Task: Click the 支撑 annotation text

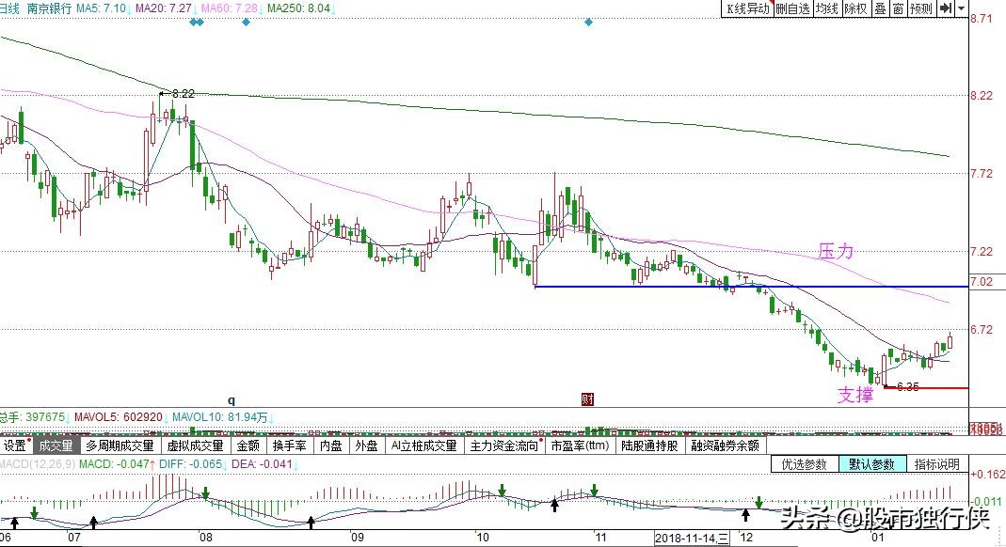Action: pos(855,395)
